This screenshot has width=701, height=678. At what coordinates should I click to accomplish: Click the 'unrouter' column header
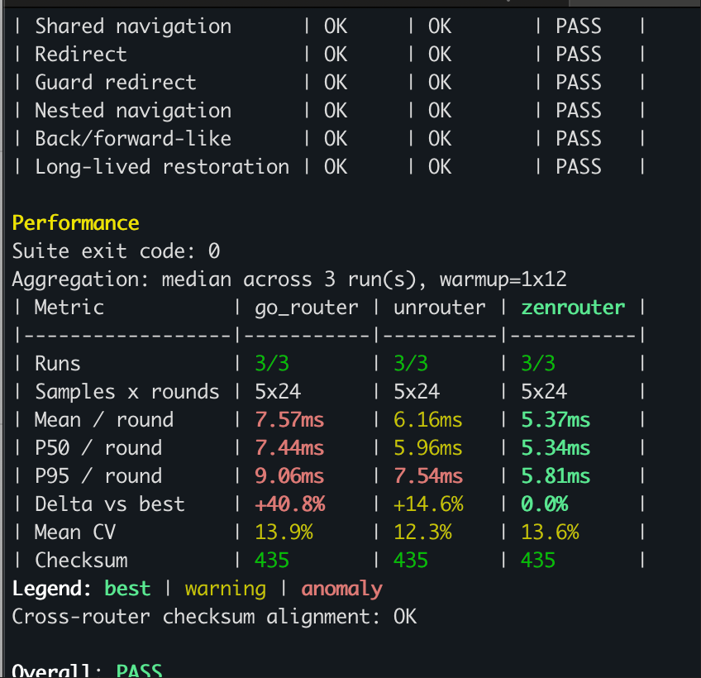point(439,308)
